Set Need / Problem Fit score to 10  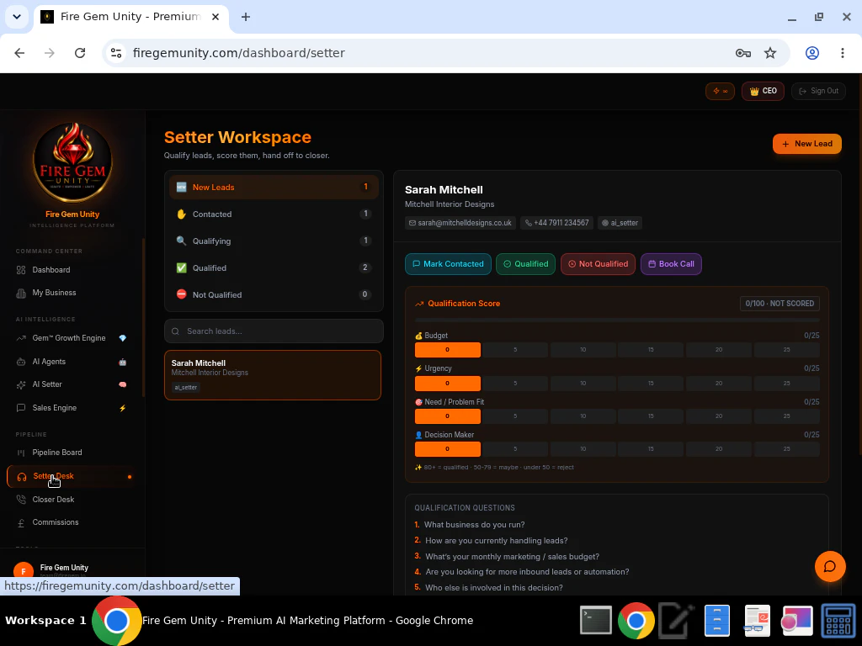[x=583, y=416]
